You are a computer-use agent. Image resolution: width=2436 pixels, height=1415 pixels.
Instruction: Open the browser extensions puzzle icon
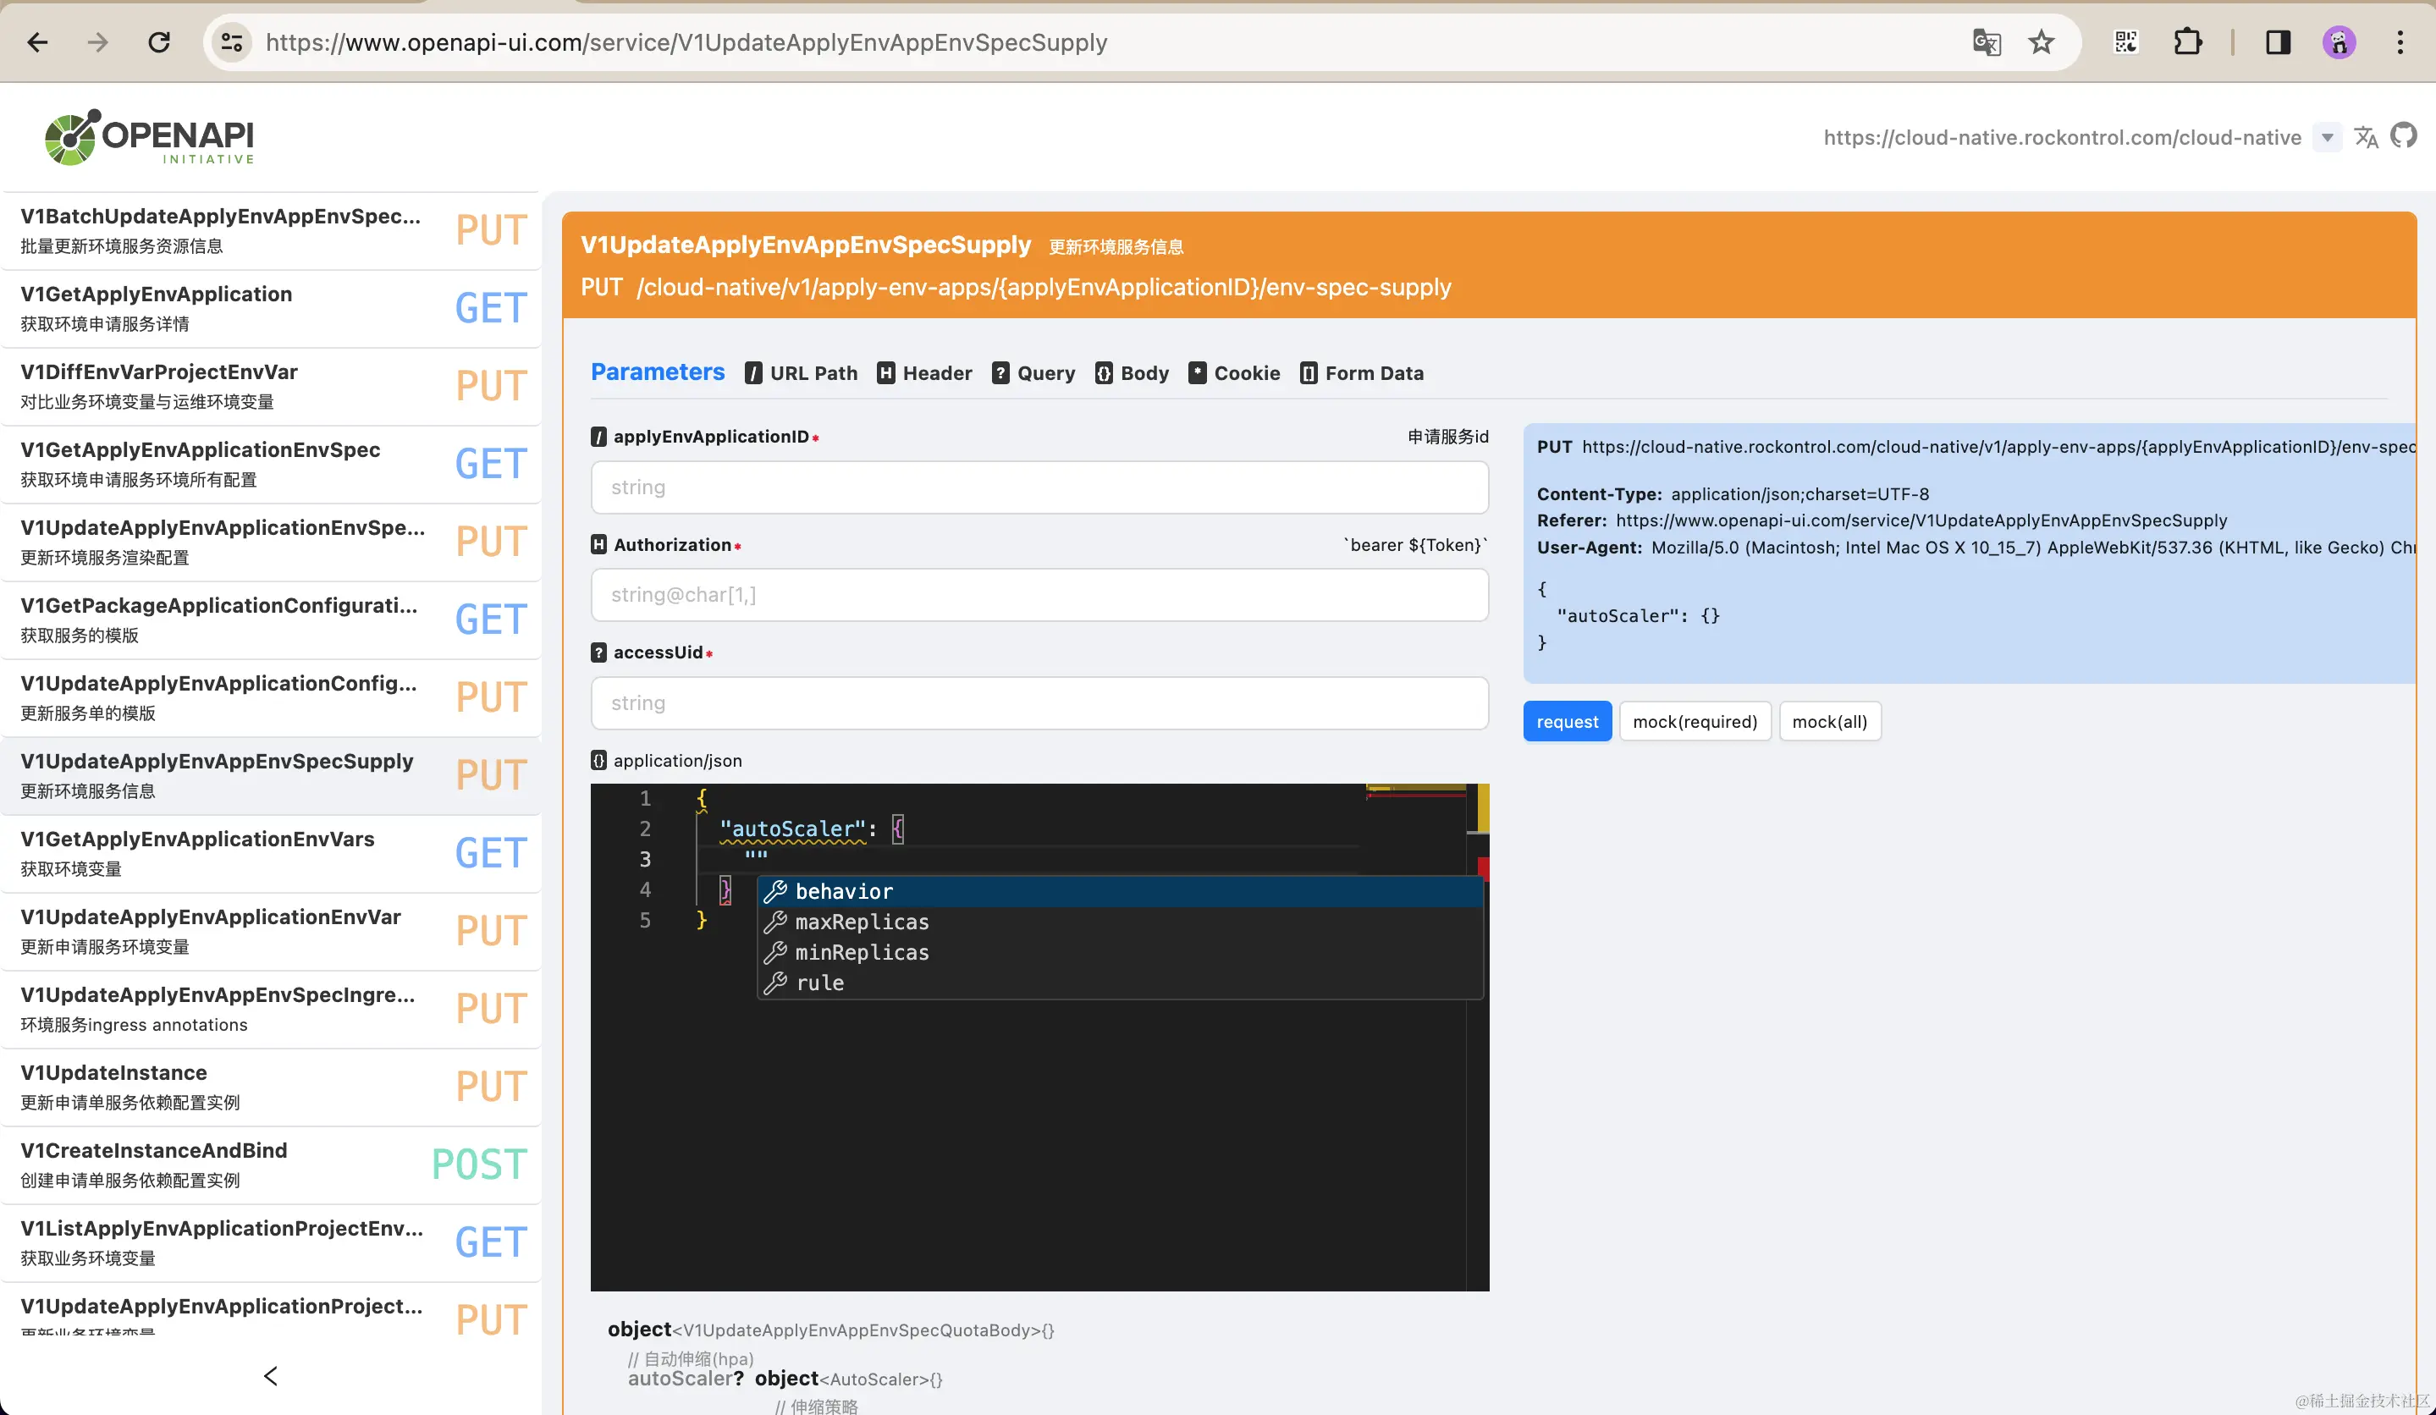click(x=2187, y=42)
